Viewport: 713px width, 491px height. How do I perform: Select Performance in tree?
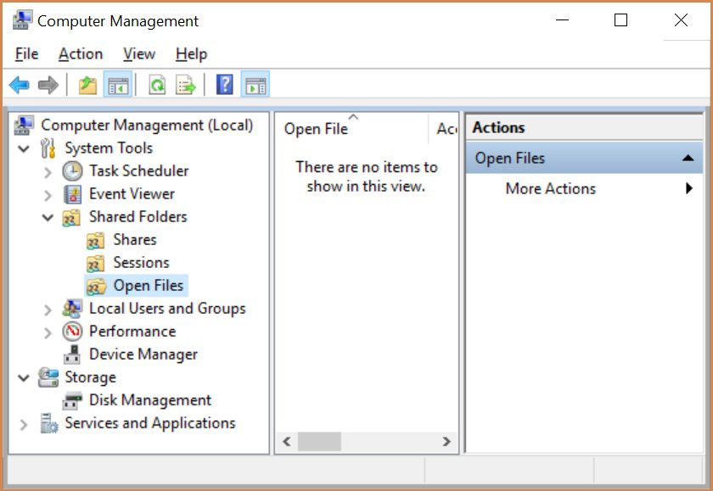click(x=132, y=331)
